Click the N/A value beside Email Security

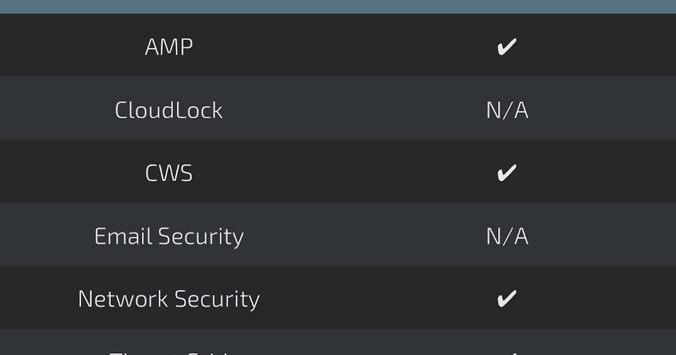[x=507, y=236]
